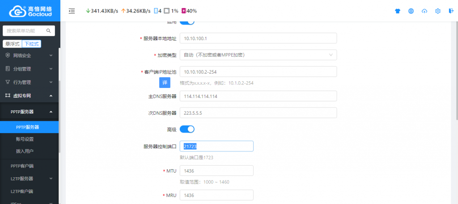Expand the 行为管理 menu
This screenshot has width=458, height=204.
click(29, 82)
